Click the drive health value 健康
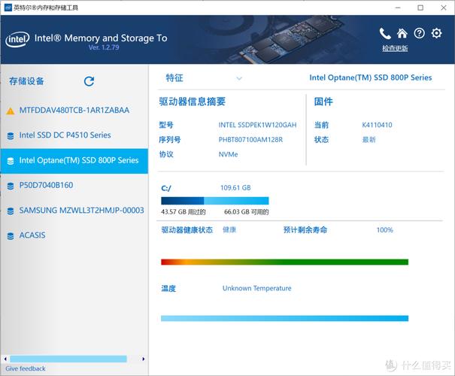The height and width of the screenshot is (376, 455). coord(229,230)
